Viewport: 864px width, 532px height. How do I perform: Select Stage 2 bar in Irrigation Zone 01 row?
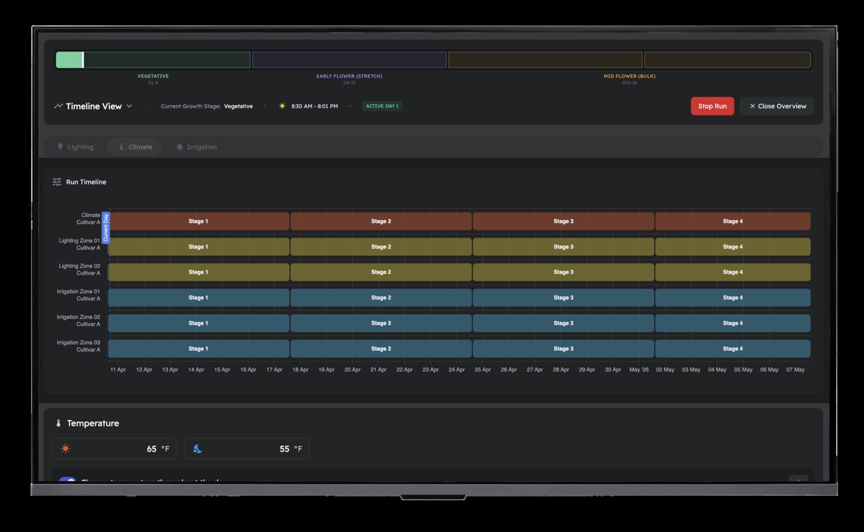tap(381, 298)
